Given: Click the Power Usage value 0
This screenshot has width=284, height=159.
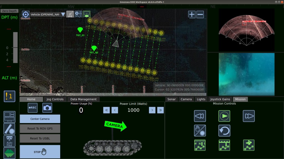Looking at the screenshot, I should click(81, 110).
